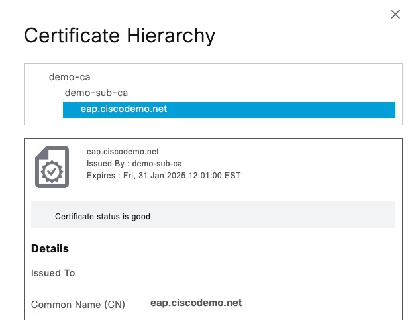Viewport: 412px width, 320px height.
Task: Click bold eap.ciscodemo.net common name value
Action: click(196, 303)
